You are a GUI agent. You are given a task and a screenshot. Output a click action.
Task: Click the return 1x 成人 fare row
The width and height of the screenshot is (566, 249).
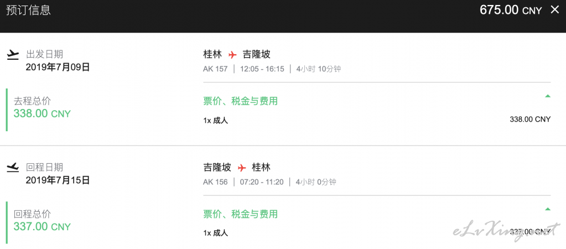[377, 233]
